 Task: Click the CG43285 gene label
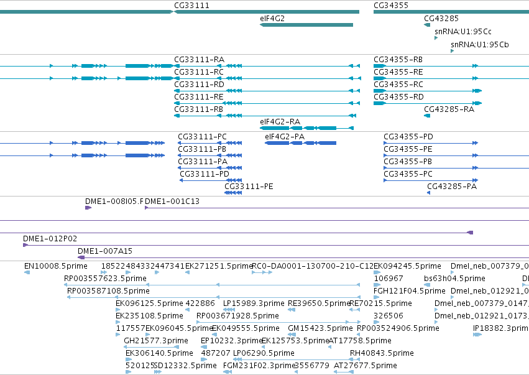pos(441,19)
